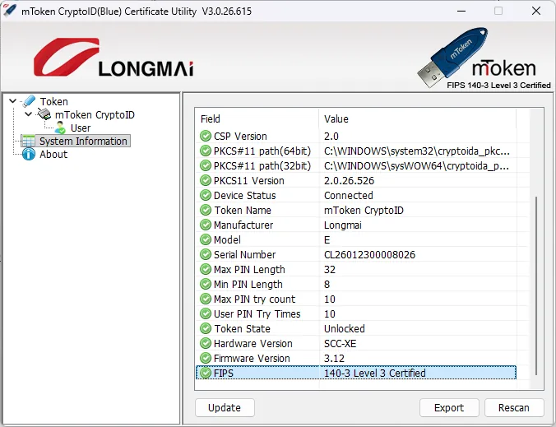Click the Rescan button
556x427 pixels.
pos(514,407)
